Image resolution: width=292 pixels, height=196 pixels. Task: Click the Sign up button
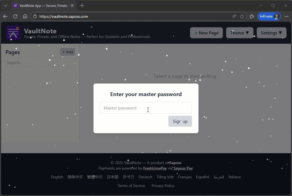tap(180, 121)
